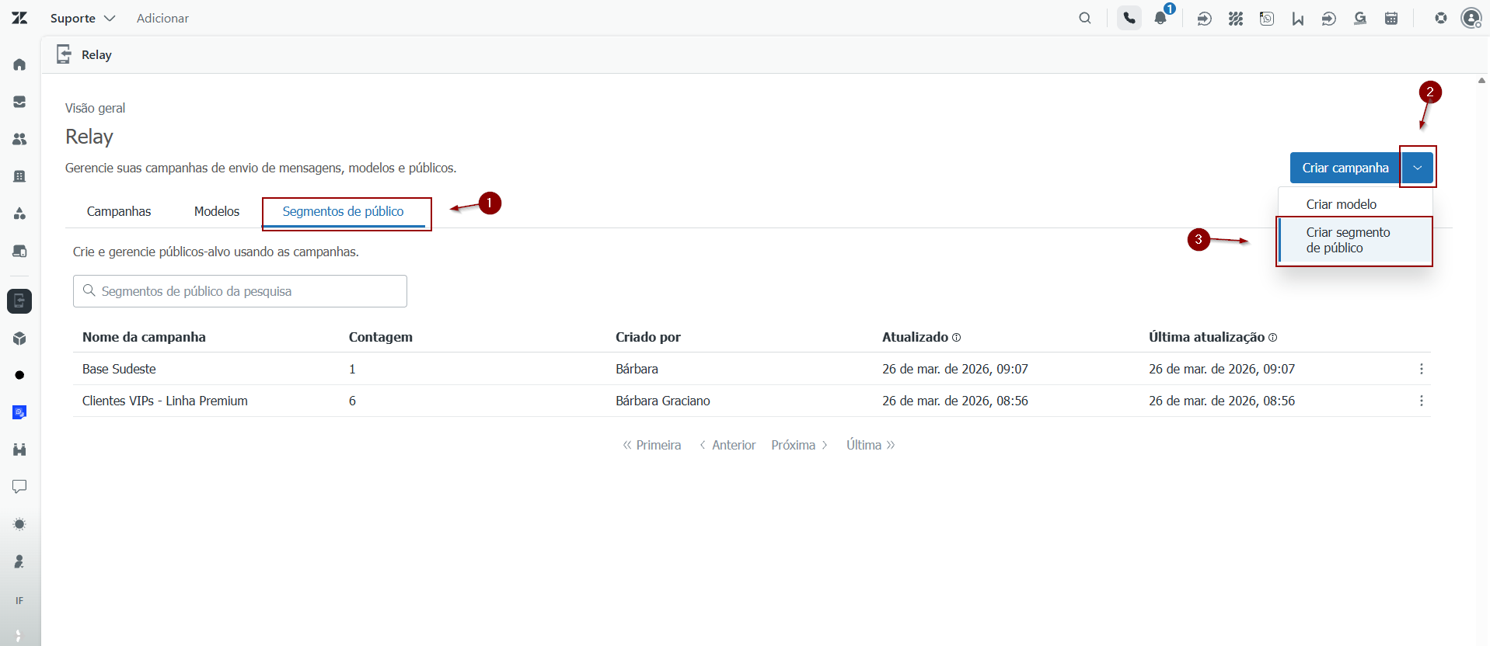This screenshot has height=646, width=1490.
Task: Go to Última page
Action: 871,445
